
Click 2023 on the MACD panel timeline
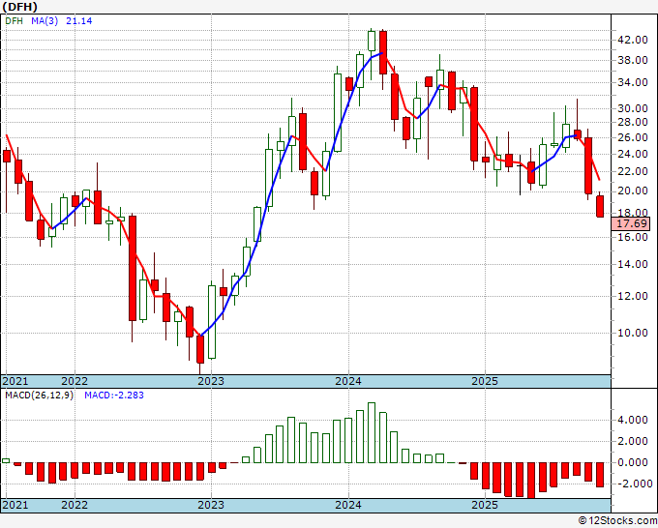pyautogui.click(x=211, y=505)
